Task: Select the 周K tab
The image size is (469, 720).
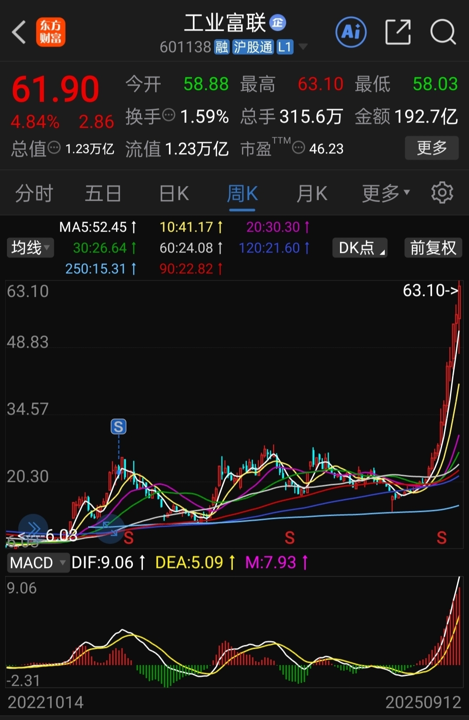Action: click(x=242, y=193)
